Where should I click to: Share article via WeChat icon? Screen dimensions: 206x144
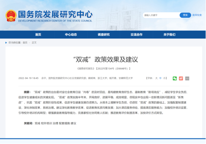click(175, 78)
